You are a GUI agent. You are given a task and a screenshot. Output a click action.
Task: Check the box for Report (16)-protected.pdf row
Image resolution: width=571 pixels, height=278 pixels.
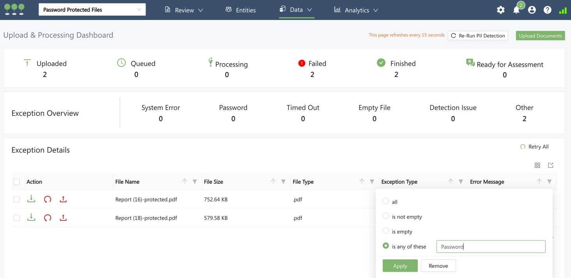(x=16, y=200)
